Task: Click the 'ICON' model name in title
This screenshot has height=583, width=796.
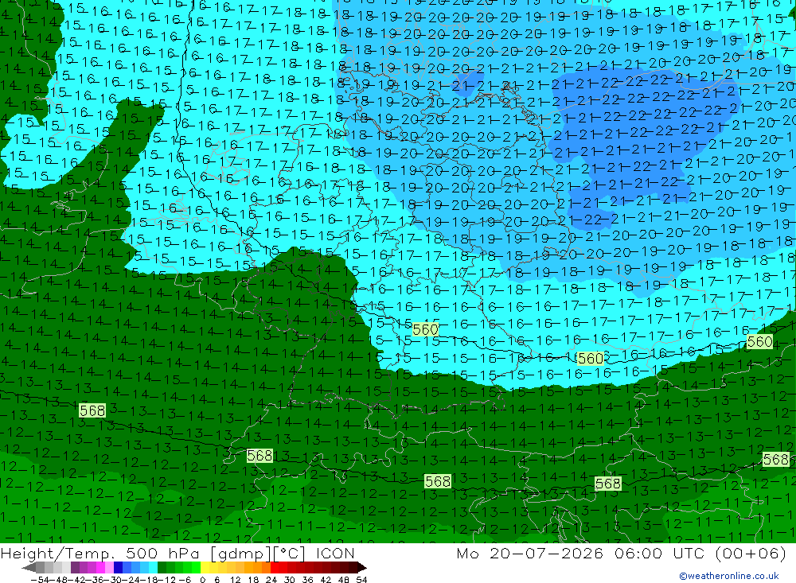Action: [335, 554]
